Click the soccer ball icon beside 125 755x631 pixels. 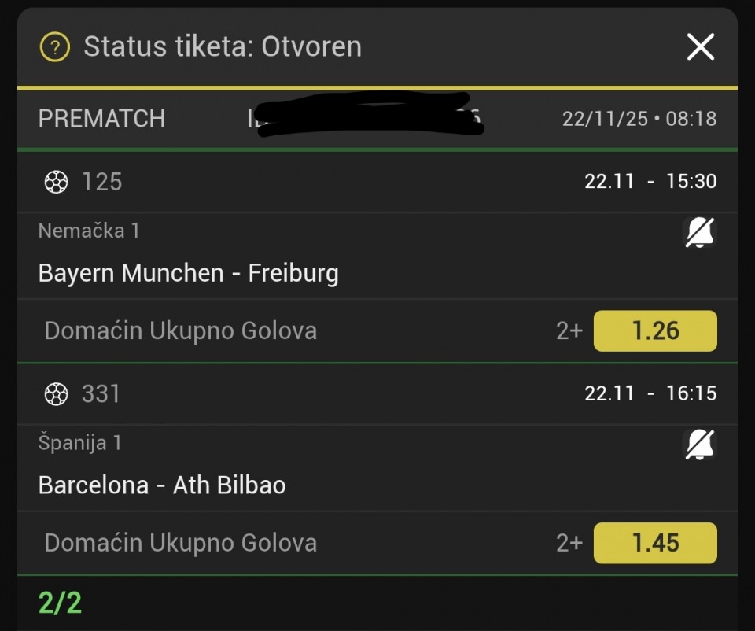click(x=56, y=183)
